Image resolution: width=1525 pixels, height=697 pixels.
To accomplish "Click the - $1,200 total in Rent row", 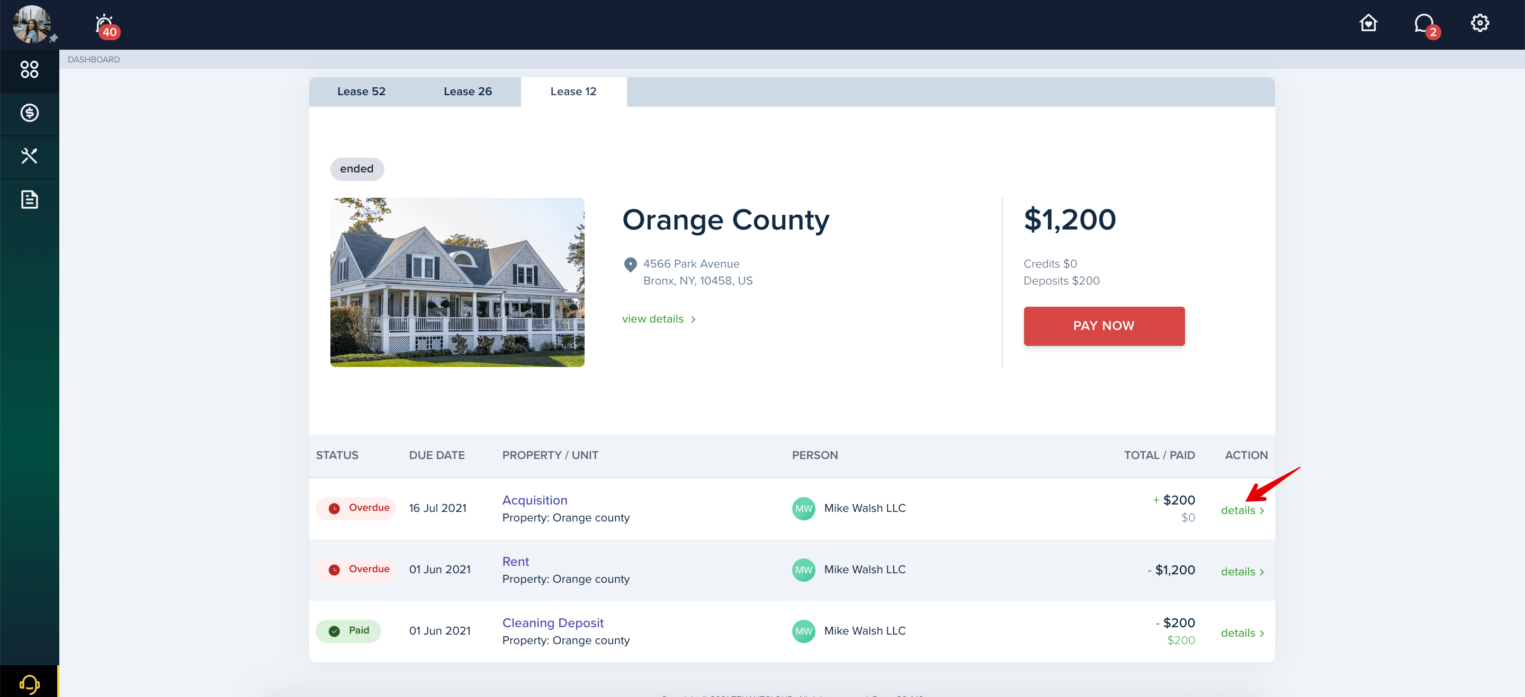I will (x=1171, y=570).
